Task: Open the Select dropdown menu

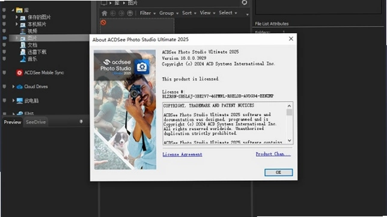Action: click(x=228, y=13)
